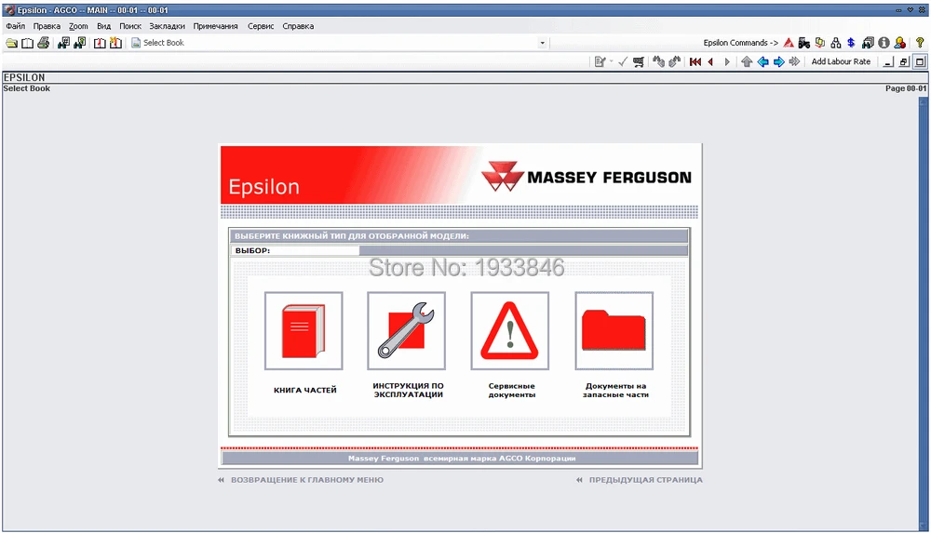Click the dollar sign price icon
Viewport: 931px width, 533px height.
point(851,43)
